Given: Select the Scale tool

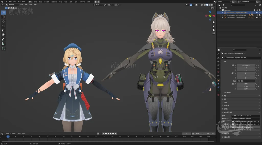Looking at the screenshot, I should (3, 30).
